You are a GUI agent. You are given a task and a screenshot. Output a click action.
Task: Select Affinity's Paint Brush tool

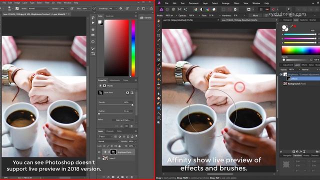[158, 64]
